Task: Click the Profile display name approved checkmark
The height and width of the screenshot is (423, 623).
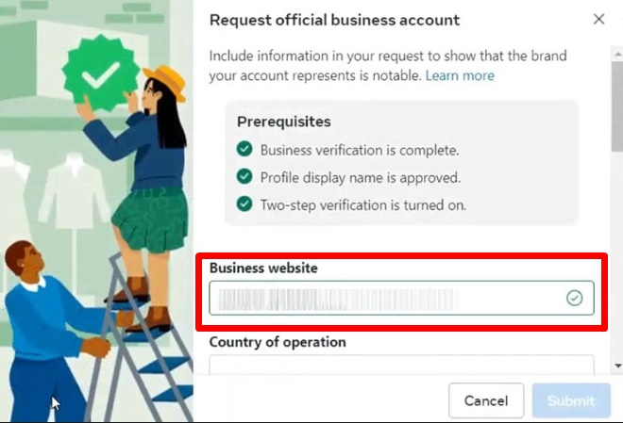Action: pyautogui.click(x=244, y=176)
